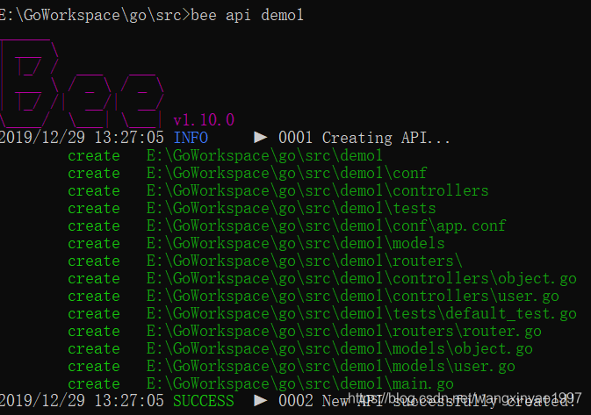Click the arrow marker after SUCCESS
This screenshot has height=415, width=591.
click(261, 401)
